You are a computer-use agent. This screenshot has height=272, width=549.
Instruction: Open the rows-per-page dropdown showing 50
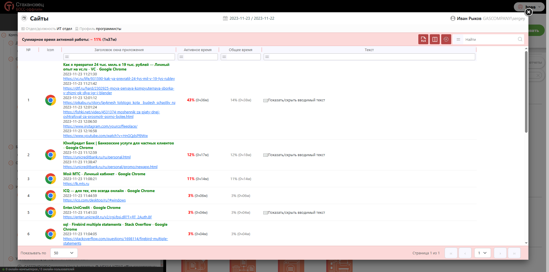(x=64, y=253)
